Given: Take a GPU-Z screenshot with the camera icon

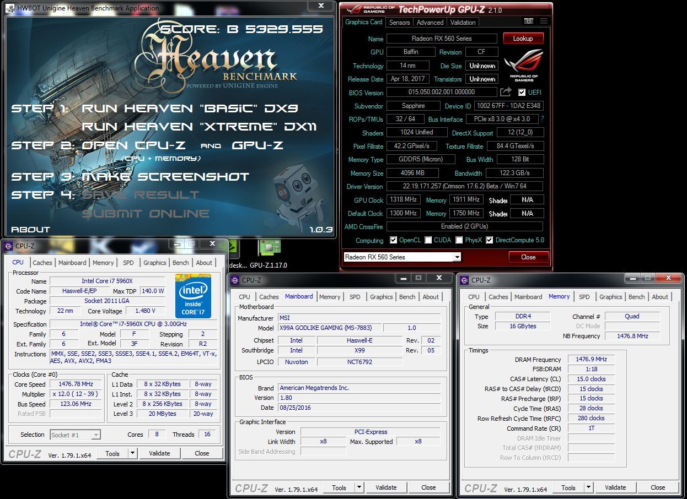Looking at the screenshot, I should click(x=529, y=21).
